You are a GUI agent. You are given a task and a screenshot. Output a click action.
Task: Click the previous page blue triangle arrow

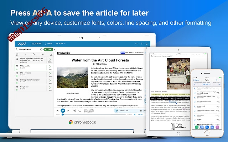(135, 114)
